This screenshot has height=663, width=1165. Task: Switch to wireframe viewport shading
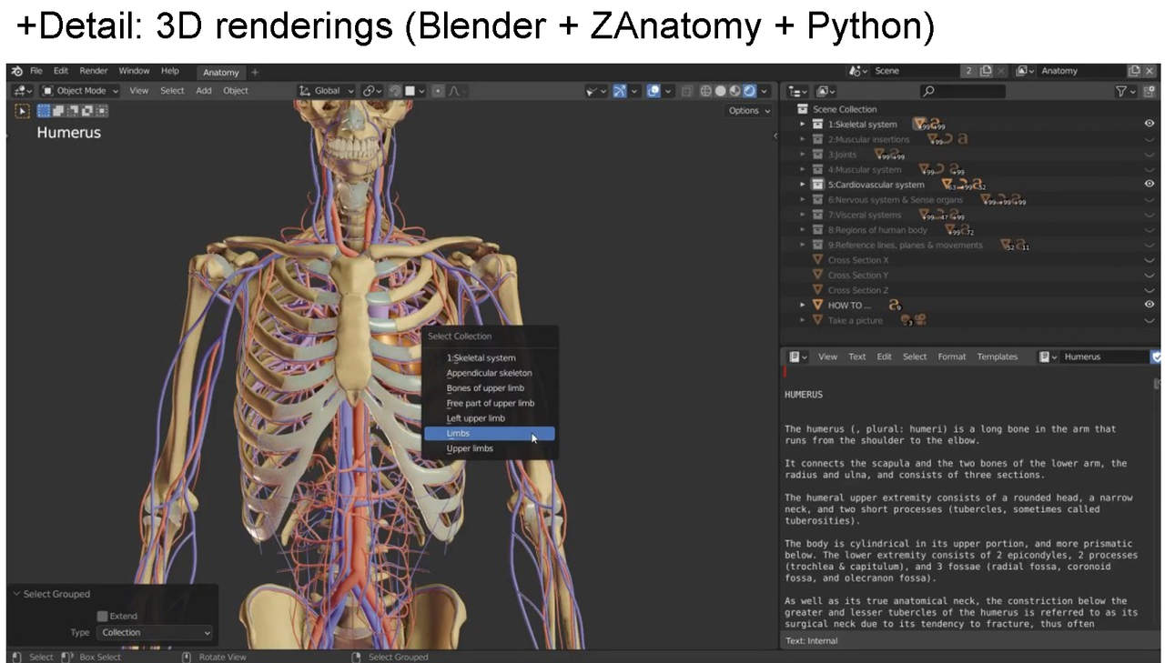coord(706,91)
